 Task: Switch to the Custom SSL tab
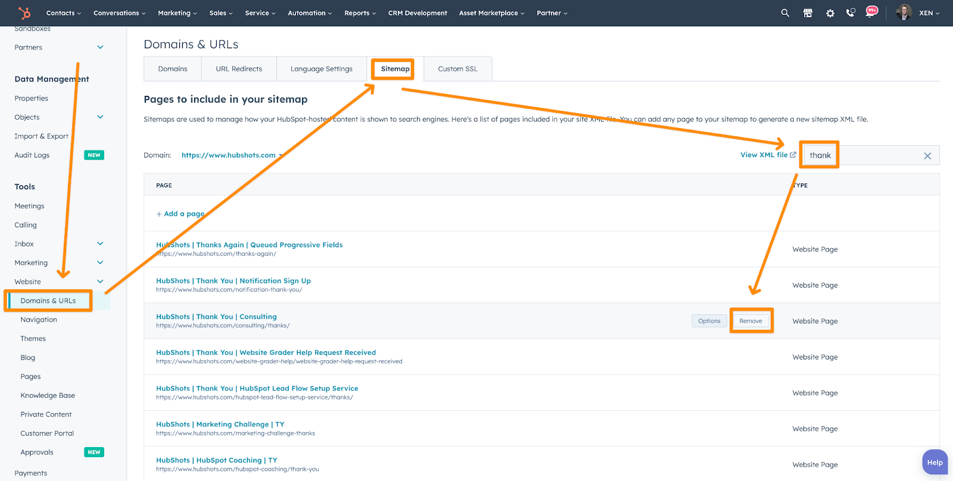click(x=457, y=69)
